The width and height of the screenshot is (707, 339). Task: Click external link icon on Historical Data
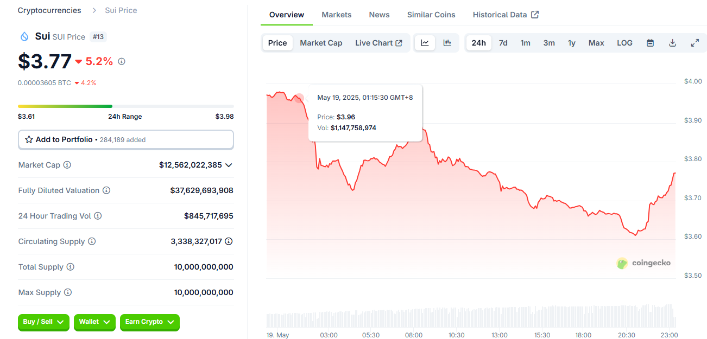535,15
